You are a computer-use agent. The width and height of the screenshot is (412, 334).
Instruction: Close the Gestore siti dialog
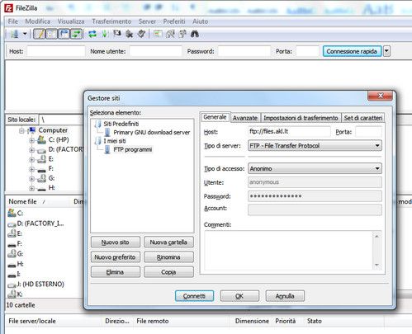click(x=381, y=96)
